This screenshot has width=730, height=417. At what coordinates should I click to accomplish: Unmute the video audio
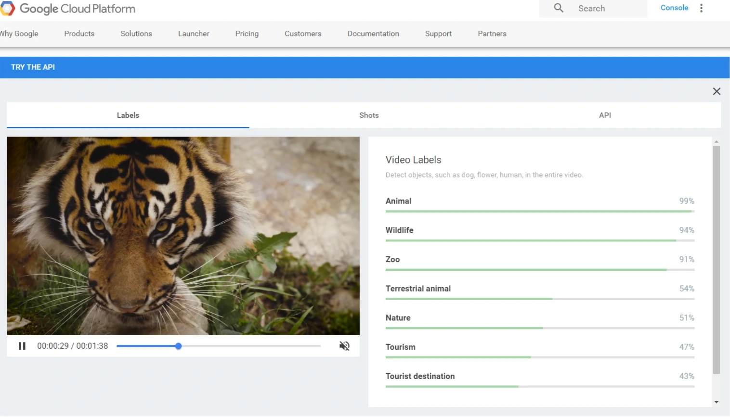(344, 346)
